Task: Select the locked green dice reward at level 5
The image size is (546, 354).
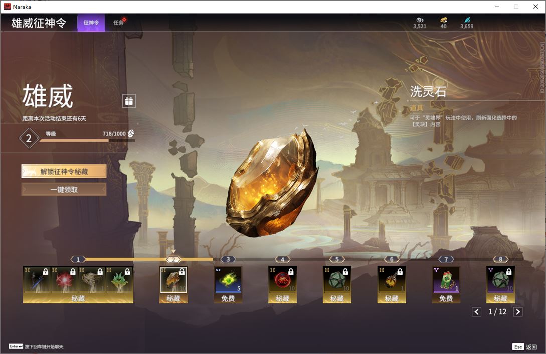Action: 337,280
